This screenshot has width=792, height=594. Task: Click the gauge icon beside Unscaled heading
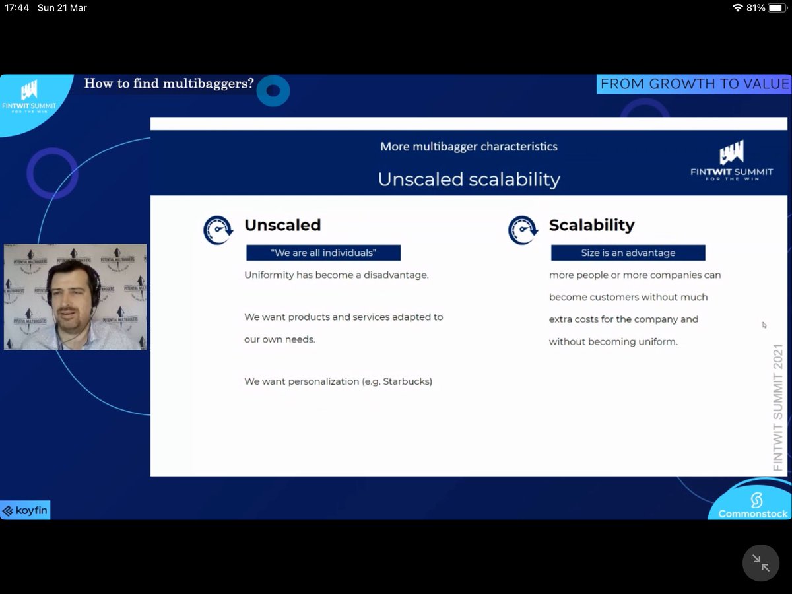pos(218,230)
